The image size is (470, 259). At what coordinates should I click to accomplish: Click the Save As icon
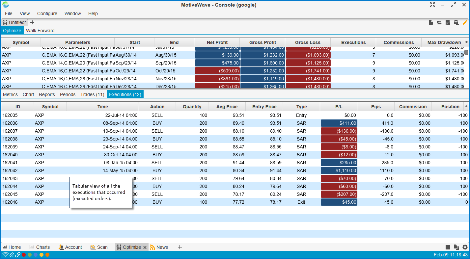[x=456, y=22]
